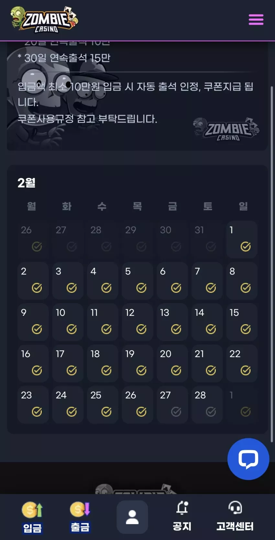Open the blue live chat bubble

click(248, 459)
